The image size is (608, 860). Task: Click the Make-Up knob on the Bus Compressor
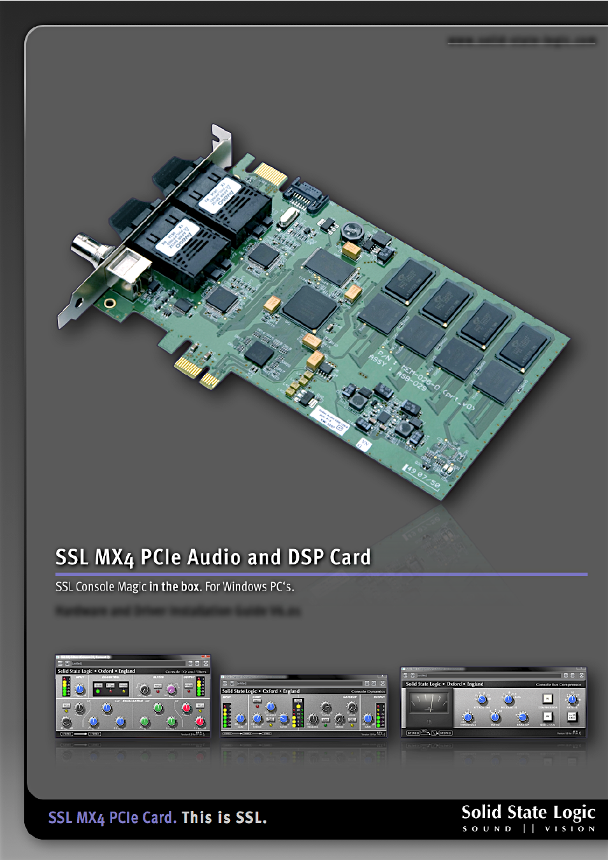(x=521, y=717)
